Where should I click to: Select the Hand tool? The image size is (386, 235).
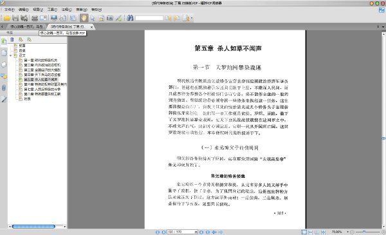84,18
